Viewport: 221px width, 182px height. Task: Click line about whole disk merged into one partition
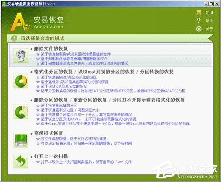coord(84,114)
